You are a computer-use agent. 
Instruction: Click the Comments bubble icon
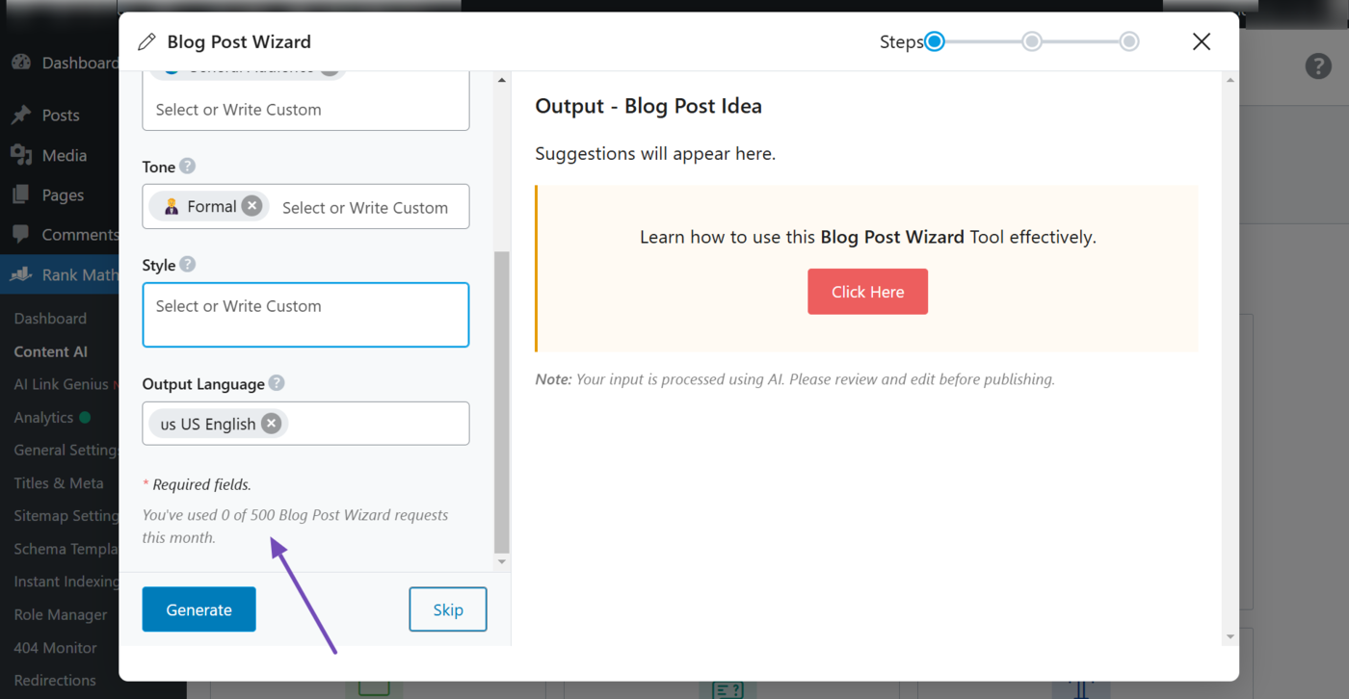point(21,234)
